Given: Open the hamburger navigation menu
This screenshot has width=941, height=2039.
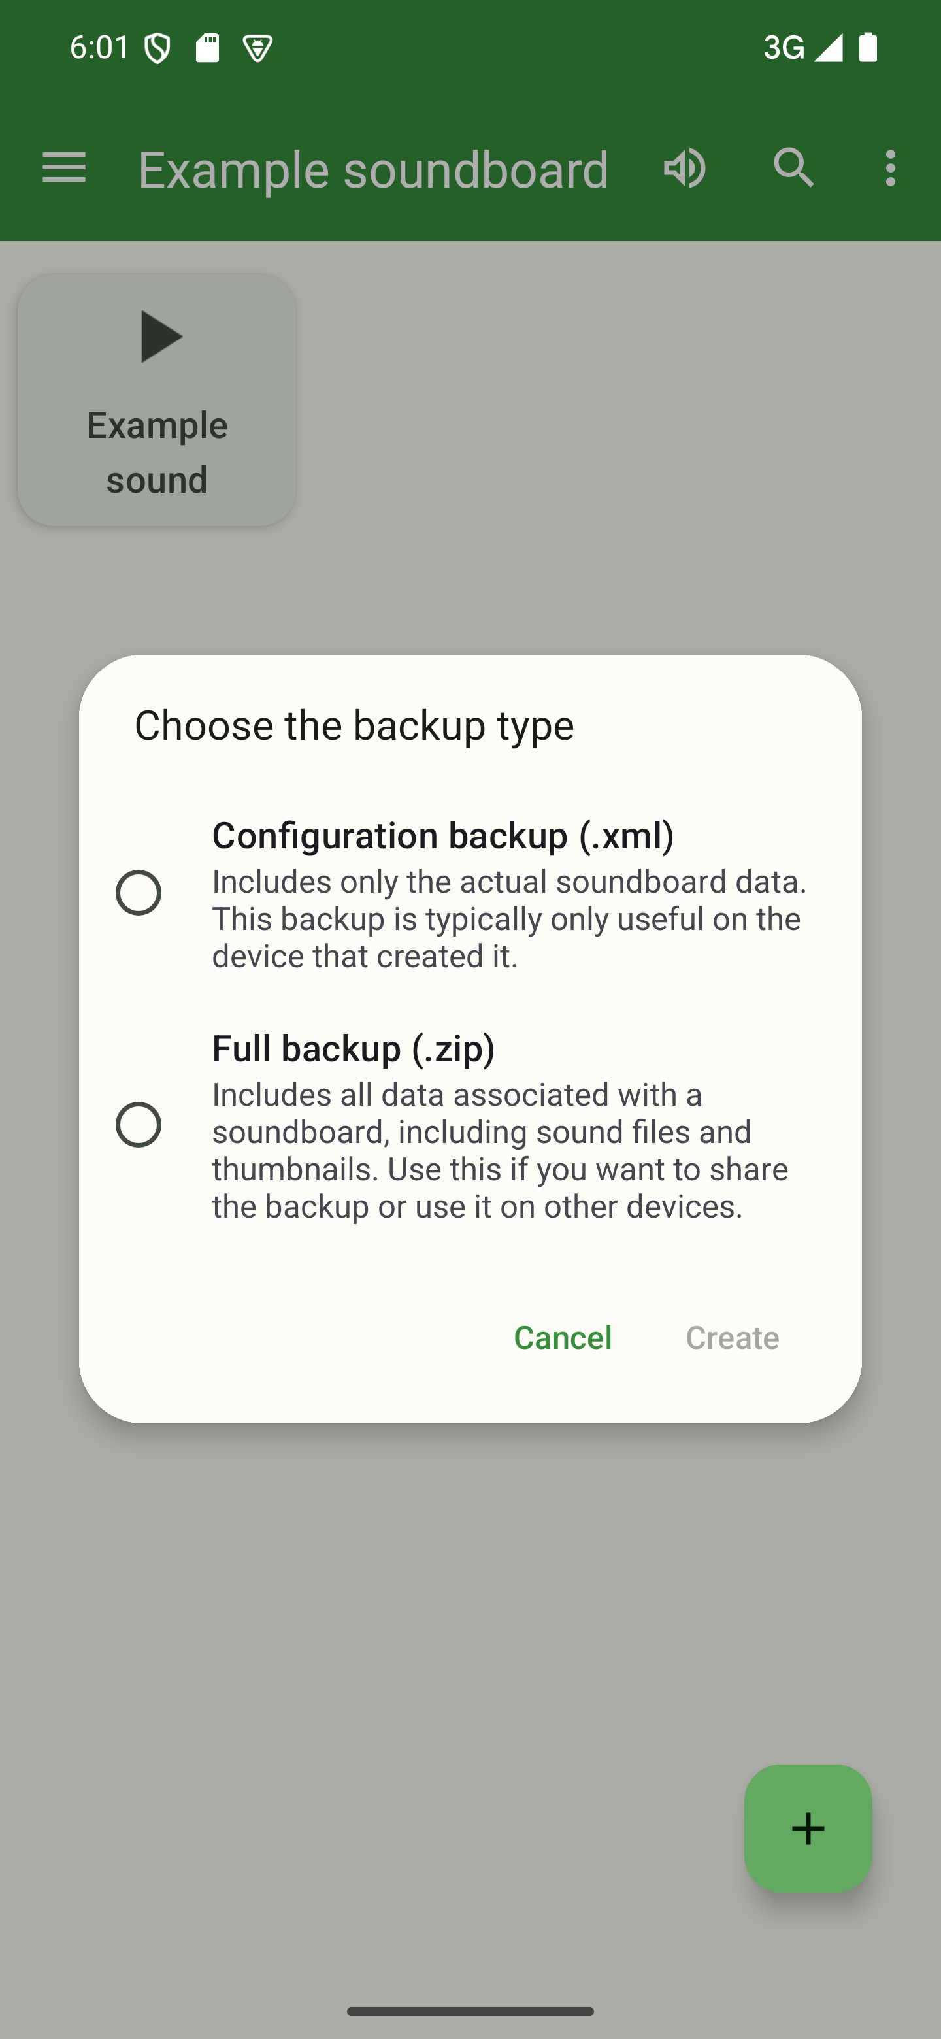Looking at the screenshot, I should [x=63, y=168].
